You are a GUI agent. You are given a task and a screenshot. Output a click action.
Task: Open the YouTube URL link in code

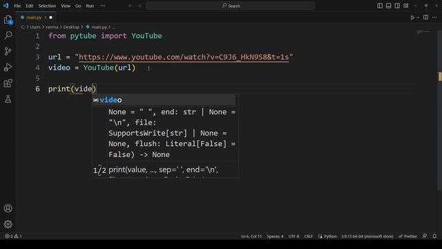184,57
